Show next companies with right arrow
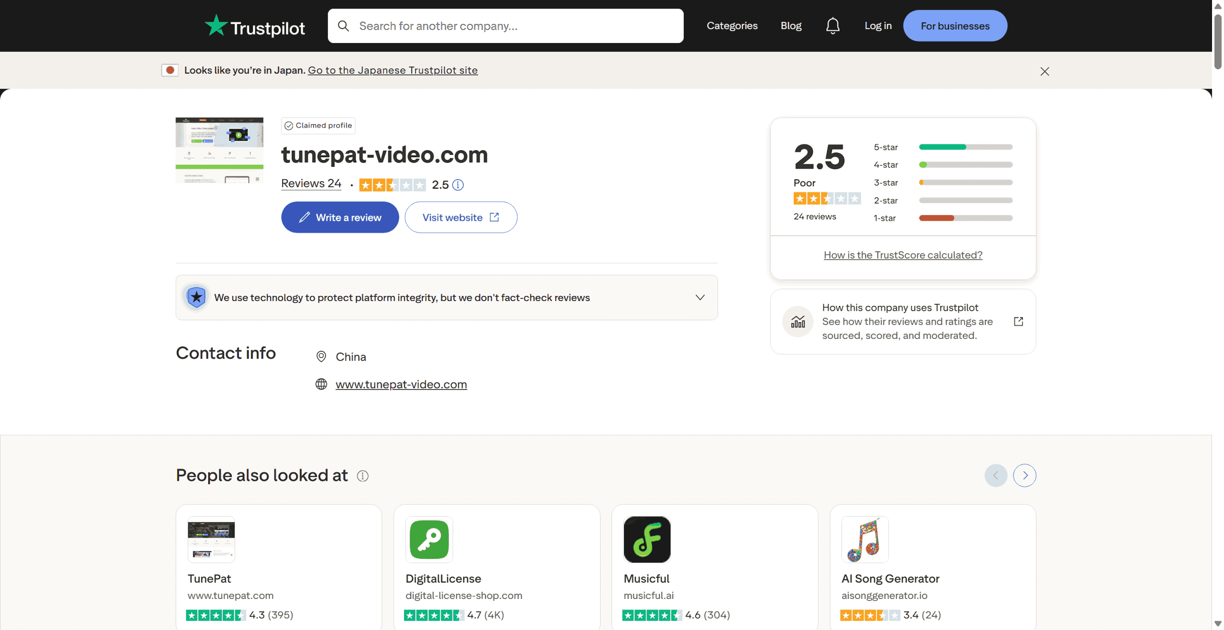Viewport: 1224px width, 630px height. [1024, 475]
